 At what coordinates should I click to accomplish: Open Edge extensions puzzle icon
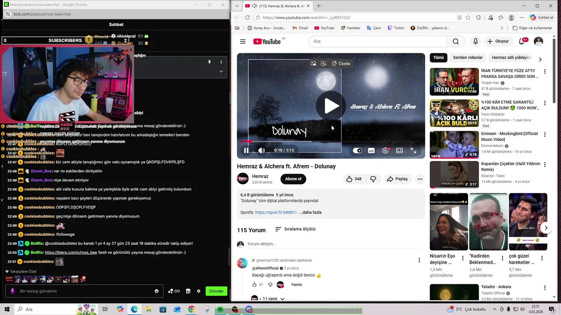coord(479,17)
